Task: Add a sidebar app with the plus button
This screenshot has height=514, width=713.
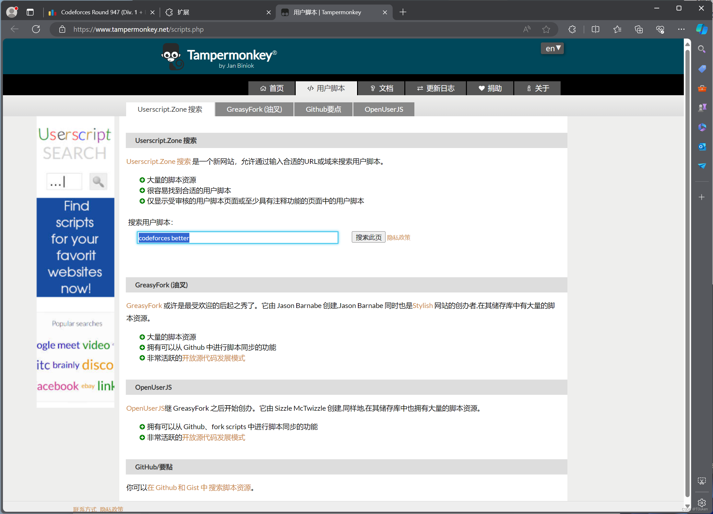Action: pyautogui.click(x=702, y=197)
